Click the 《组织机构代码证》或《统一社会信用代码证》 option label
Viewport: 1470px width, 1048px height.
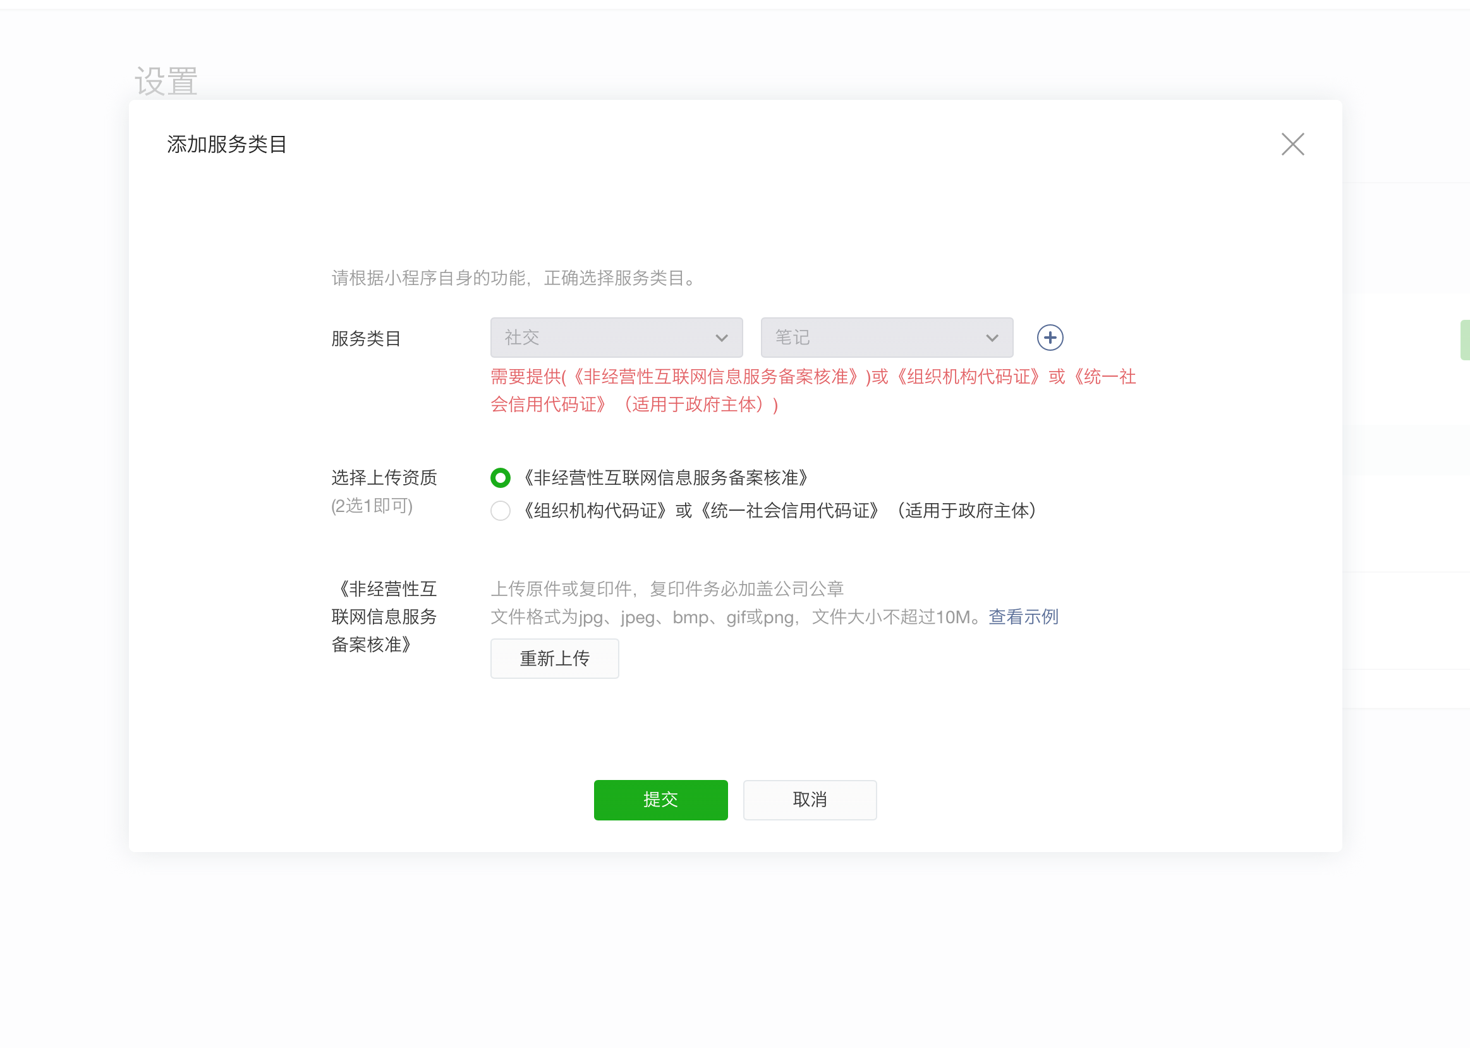(777, 511)
